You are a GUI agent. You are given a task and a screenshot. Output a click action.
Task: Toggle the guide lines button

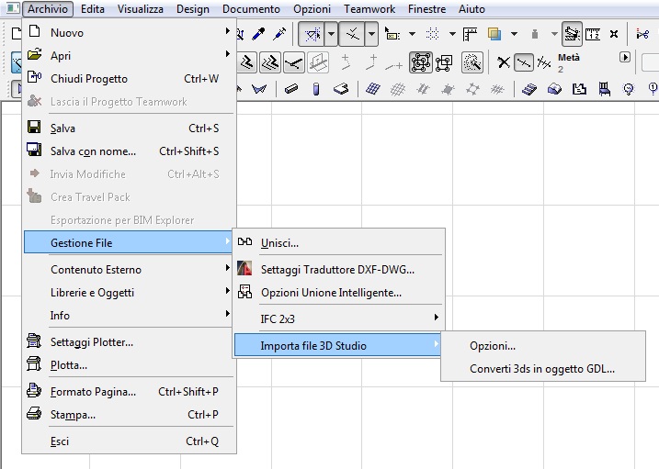(311, 34)
